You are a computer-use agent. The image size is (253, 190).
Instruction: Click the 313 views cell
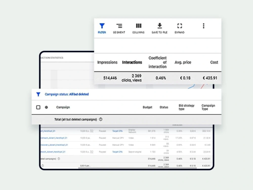click(x=166, y=138)
